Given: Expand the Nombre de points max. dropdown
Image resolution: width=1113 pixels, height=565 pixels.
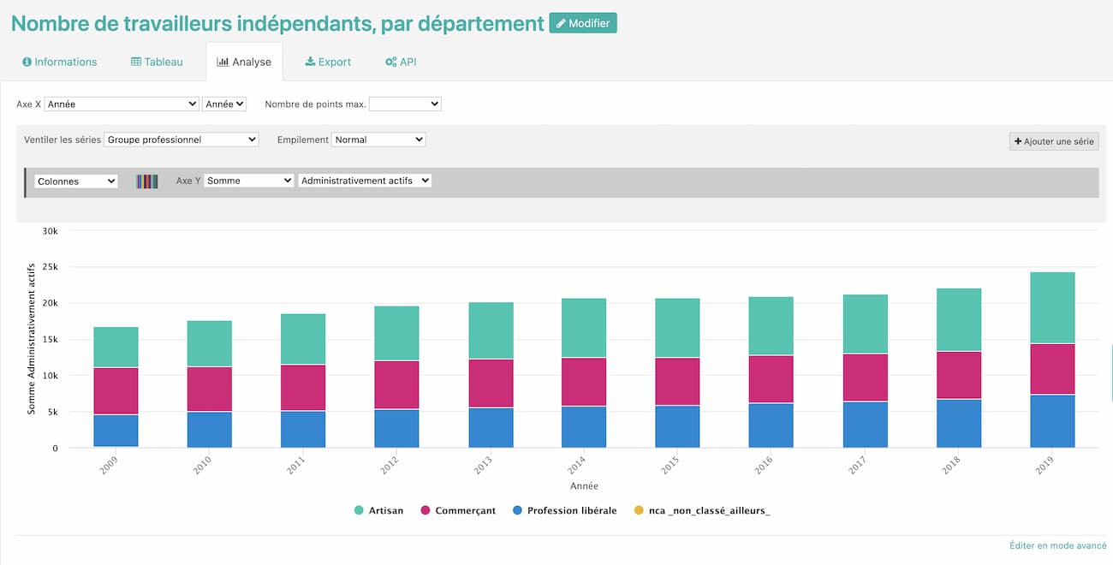Looking at the screenshot, I should (x=405, y=104).
